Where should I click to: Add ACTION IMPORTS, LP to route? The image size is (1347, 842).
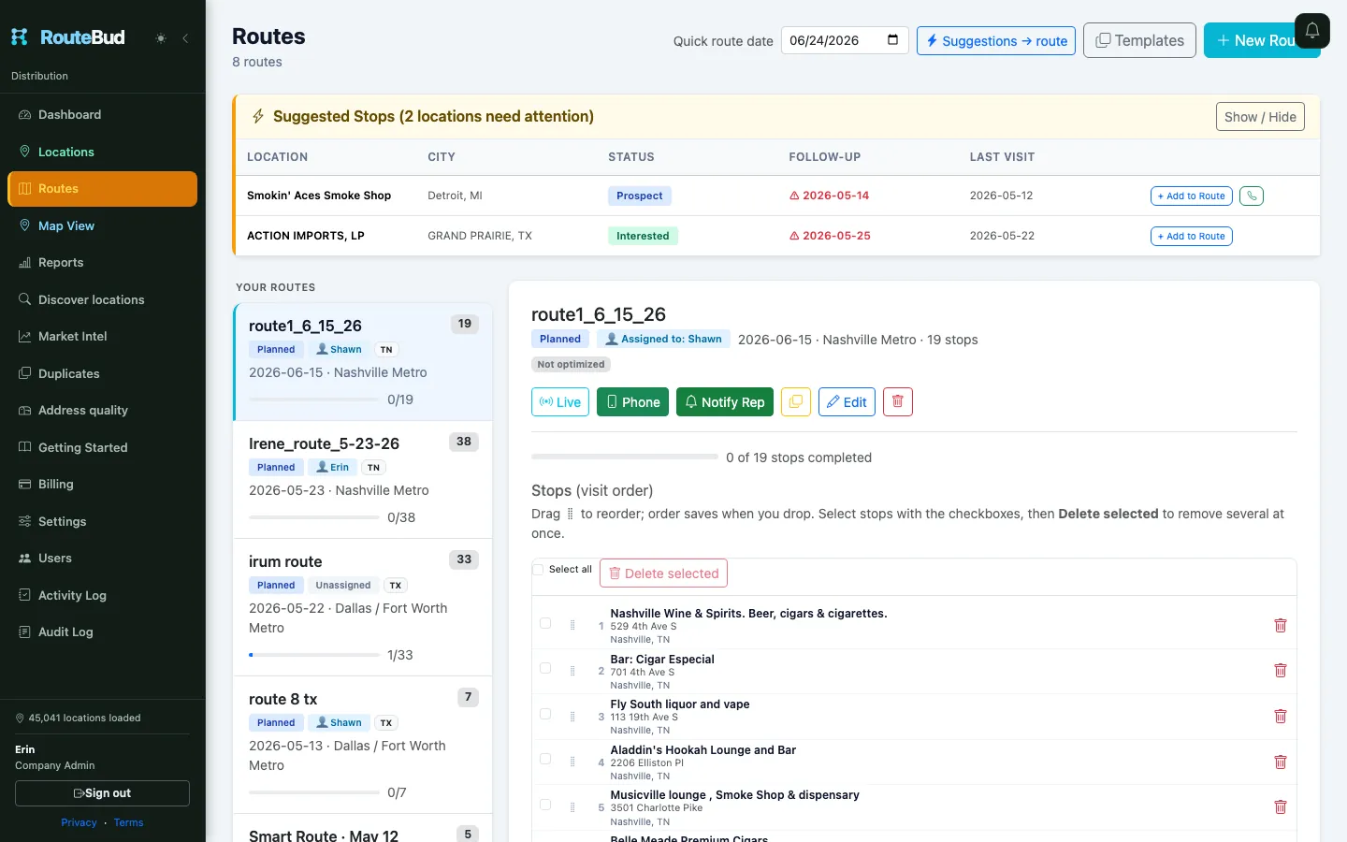(x=1191, y=236)
